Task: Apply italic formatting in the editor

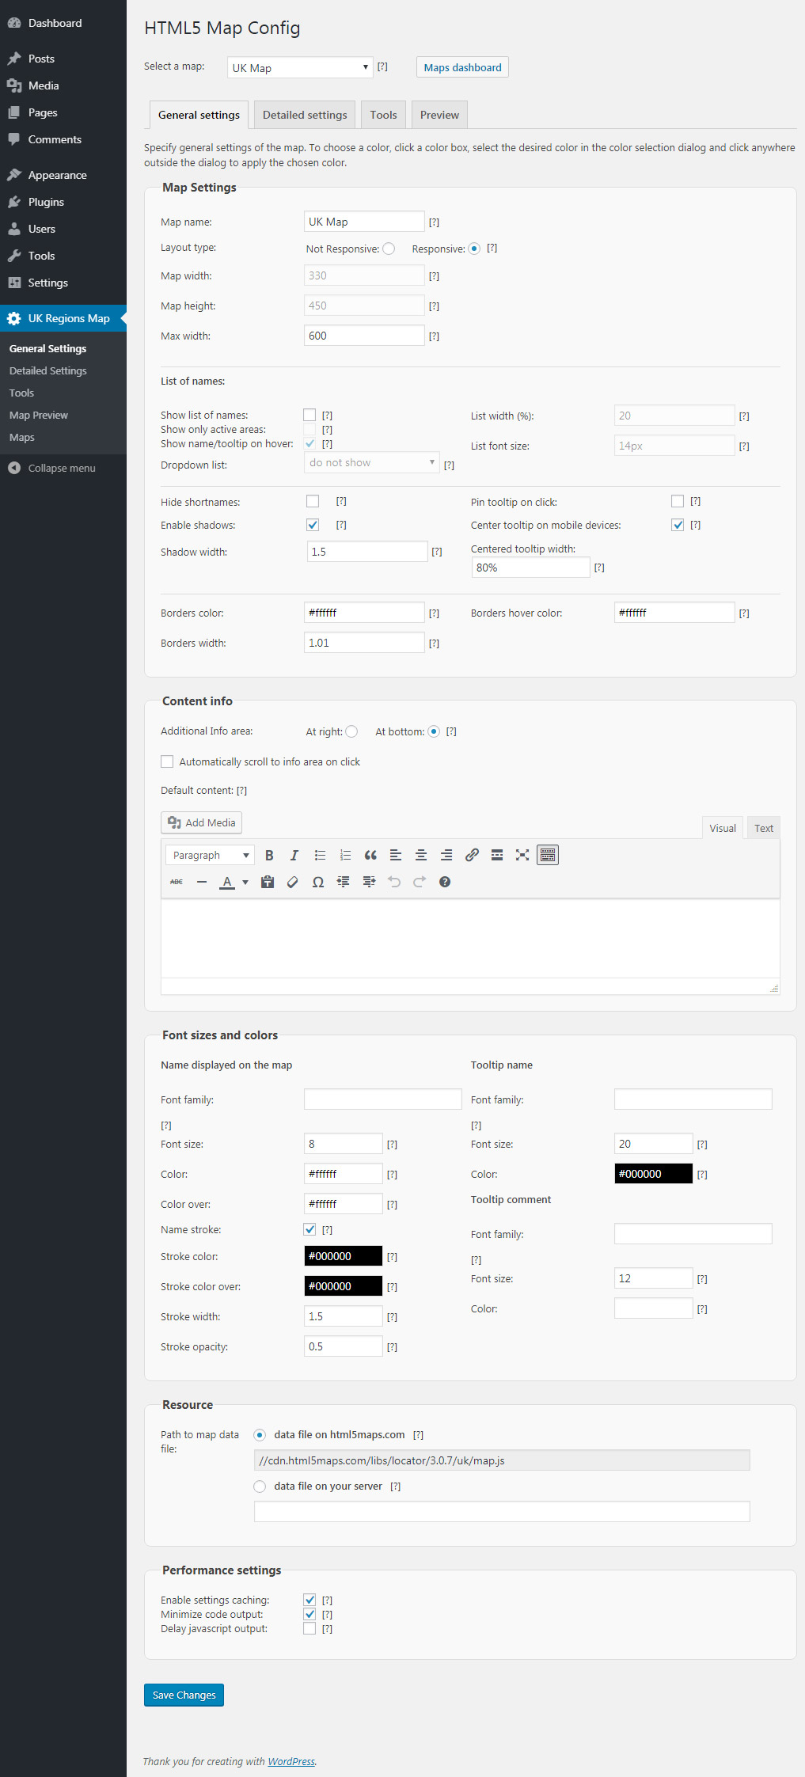Action: pyautogui.click(x=294, y=855)
